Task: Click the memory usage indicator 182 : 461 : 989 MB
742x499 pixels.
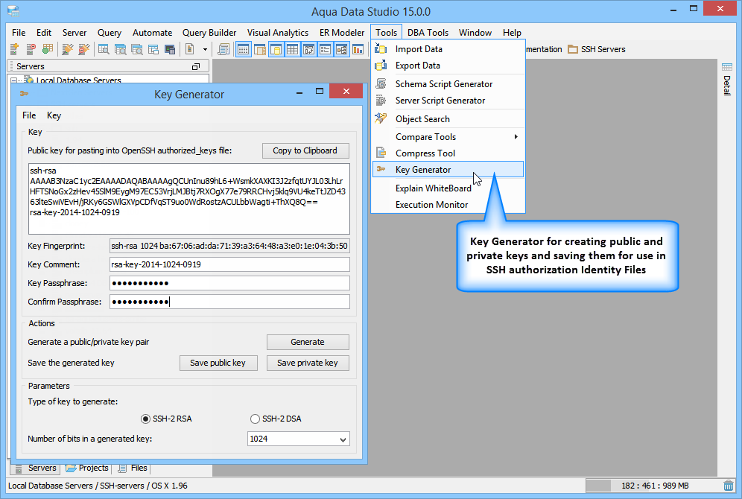Action: click(x=654, y=486)
